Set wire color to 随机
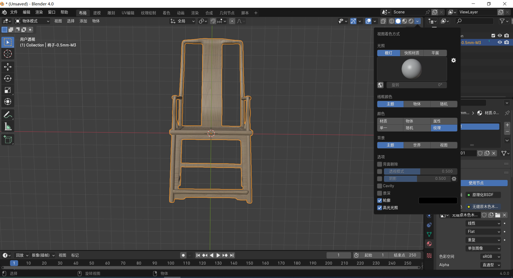513x278 pixels. pos(444,104)
